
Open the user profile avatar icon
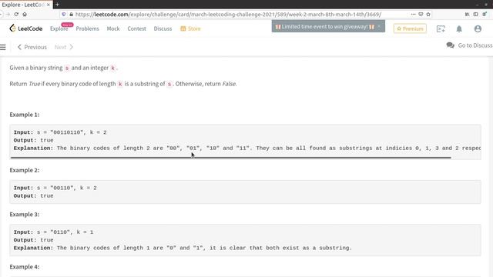478,29
